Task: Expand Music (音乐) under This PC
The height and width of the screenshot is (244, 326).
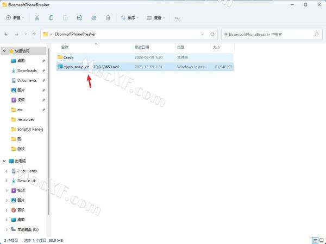Action: click(x=7, y=210)
